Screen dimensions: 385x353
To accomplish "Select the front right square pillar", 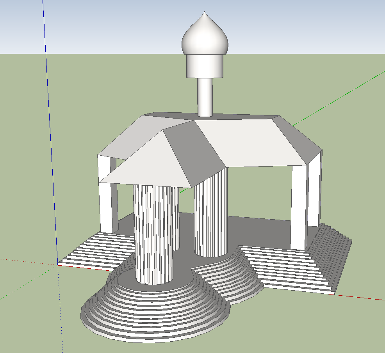I will click(x=299, y=208).
